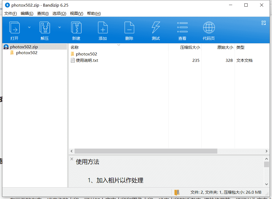The height and width of the screenshot is (199, 272).
Task: Click the preview pane scroll up arrow
Action: point(266,159)
